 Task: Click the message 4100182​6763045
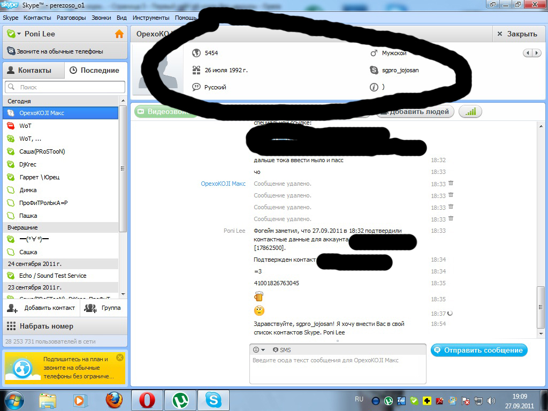point(277,283)
